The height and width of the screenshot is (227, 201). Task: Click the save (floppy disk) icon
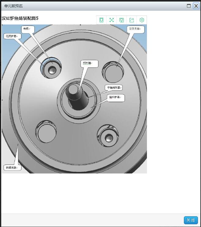[122, 20]
